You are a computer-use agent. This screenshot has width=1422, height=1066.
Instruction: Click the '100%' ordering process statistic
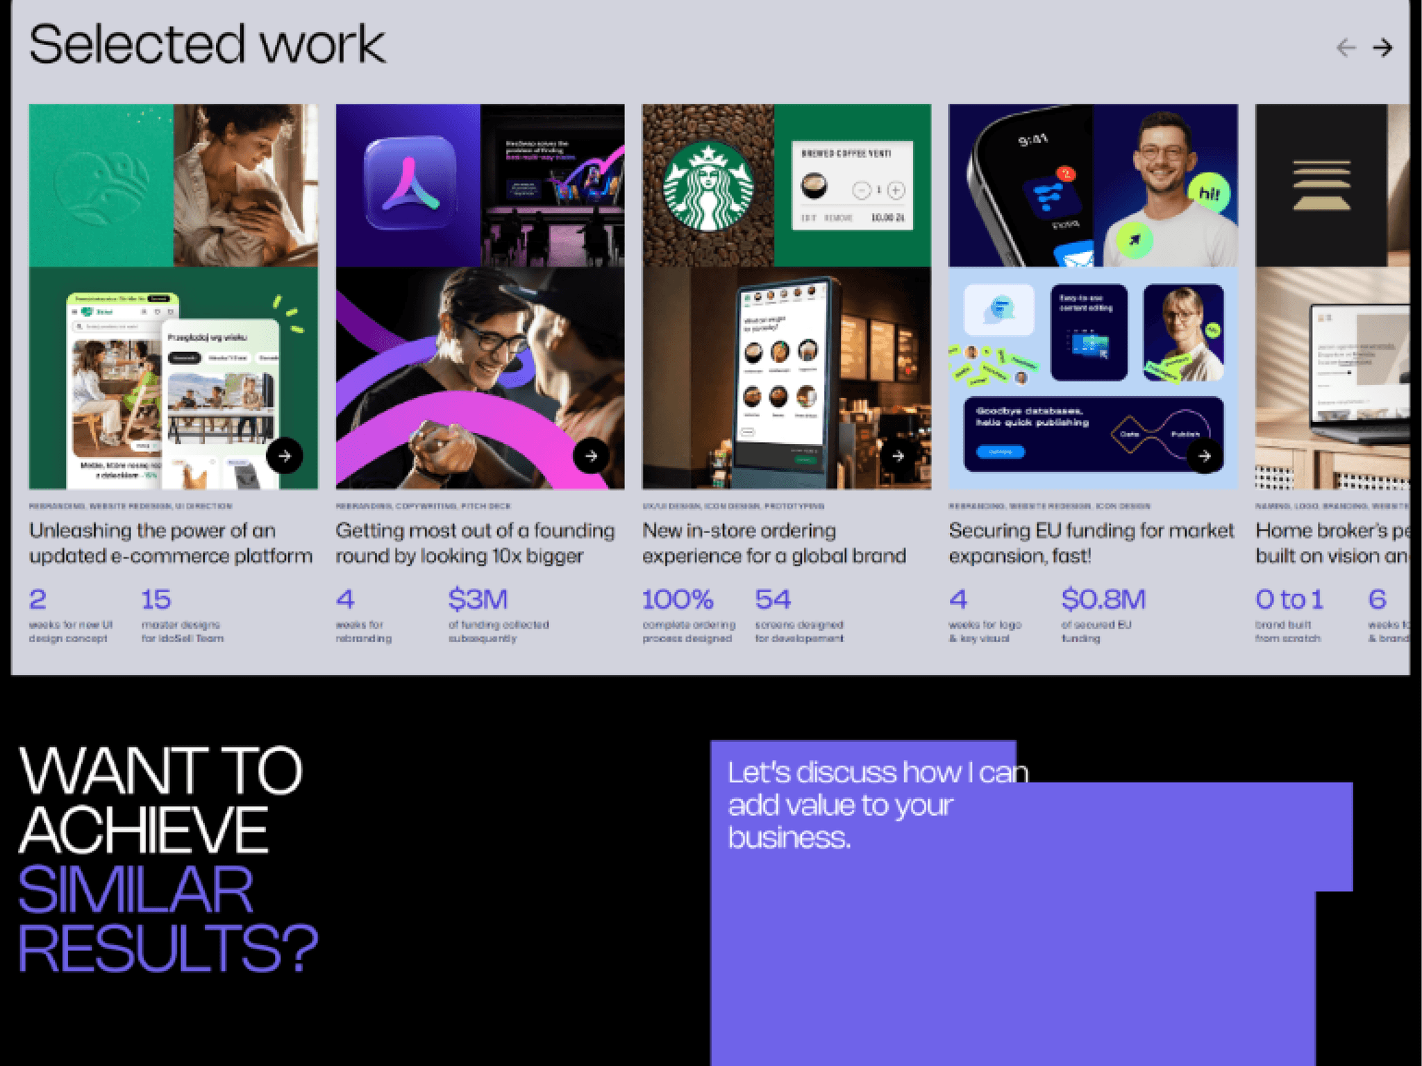[678, 599]
